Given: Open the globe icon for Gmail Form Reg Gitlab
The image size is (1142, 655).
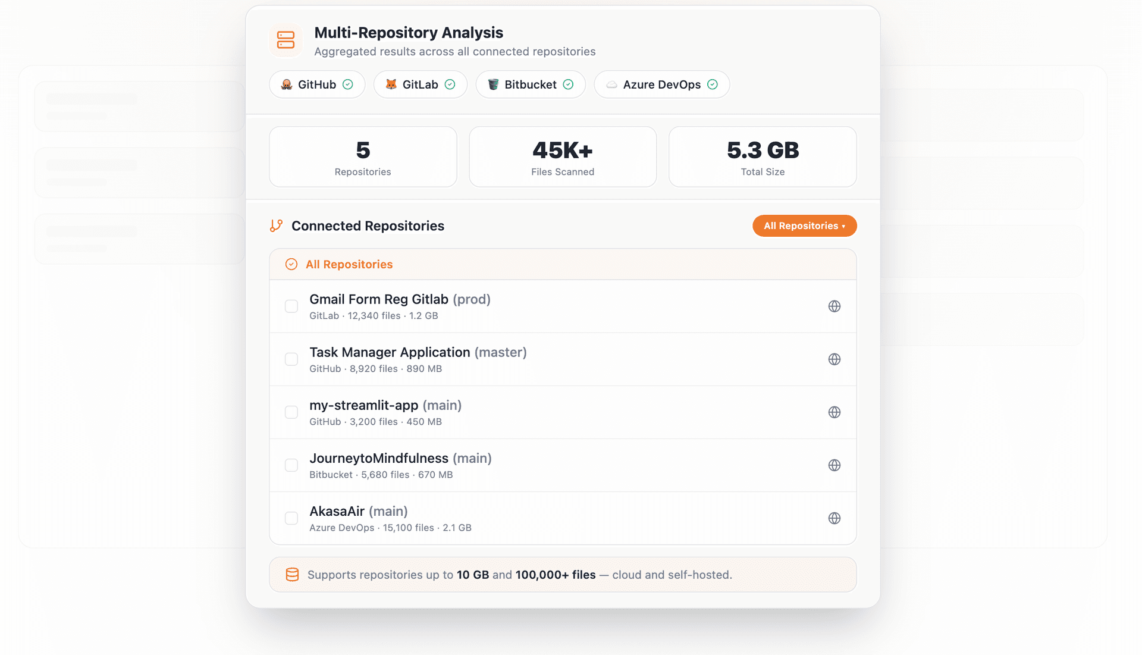Looking at the screenshot, I should [x=834, y=306].
